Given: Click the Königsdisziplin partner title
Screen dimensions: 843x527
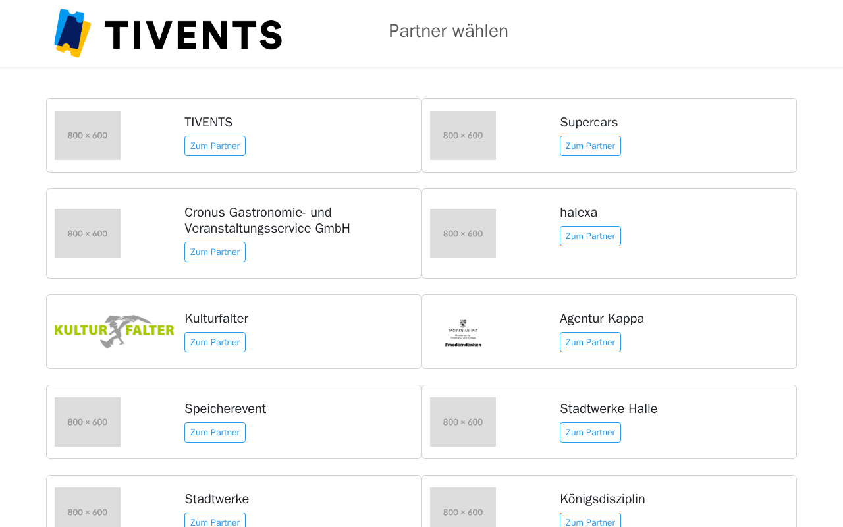Looking at the screenshot, I should [602, 499].
